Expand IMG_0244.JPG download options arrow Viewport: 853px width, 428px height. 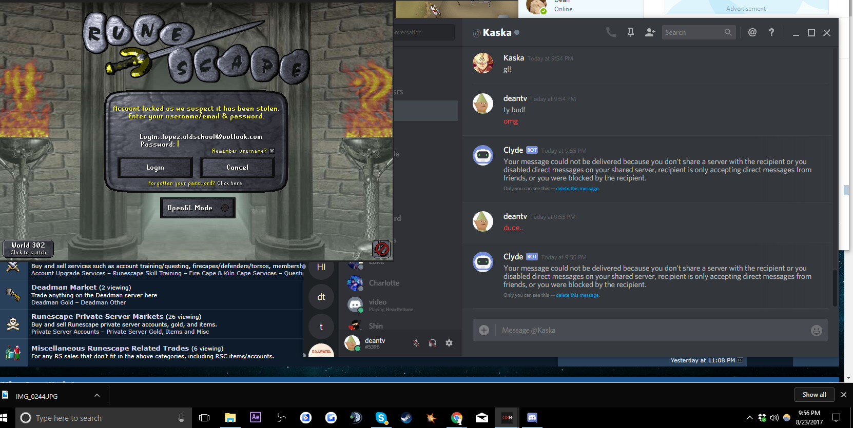[x=96, y=395]
